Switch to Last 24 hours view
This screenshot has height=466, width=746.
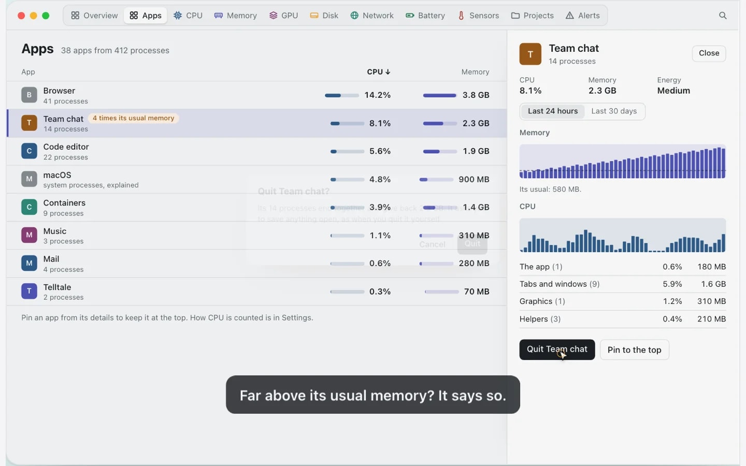coord(553,111)
